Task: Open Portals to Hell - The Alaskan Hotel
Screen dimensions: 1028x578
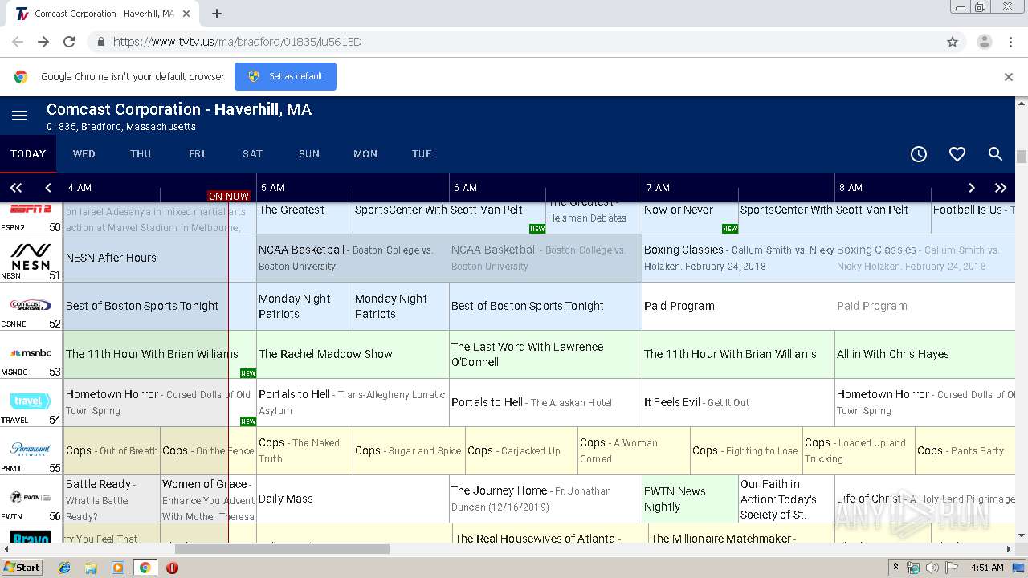Action: click(x=545, y=402)
